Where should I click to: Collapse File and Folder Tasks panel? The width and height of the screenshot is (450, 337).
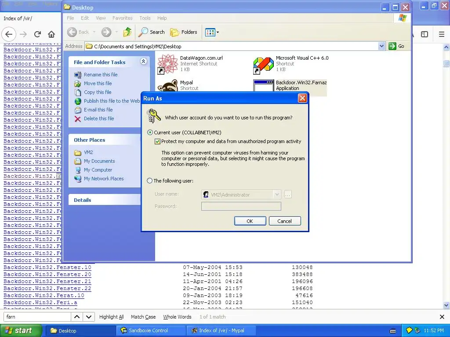pos(144,61)
